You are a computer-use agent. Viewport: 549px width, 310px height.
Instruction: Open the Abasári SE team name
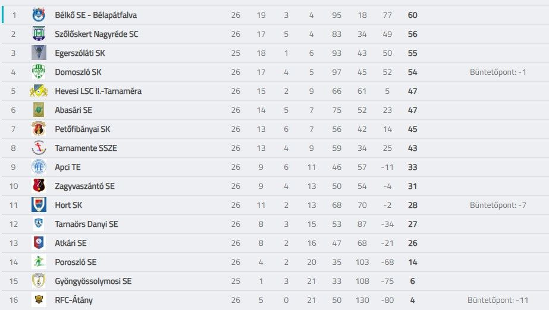pos(74,110)
